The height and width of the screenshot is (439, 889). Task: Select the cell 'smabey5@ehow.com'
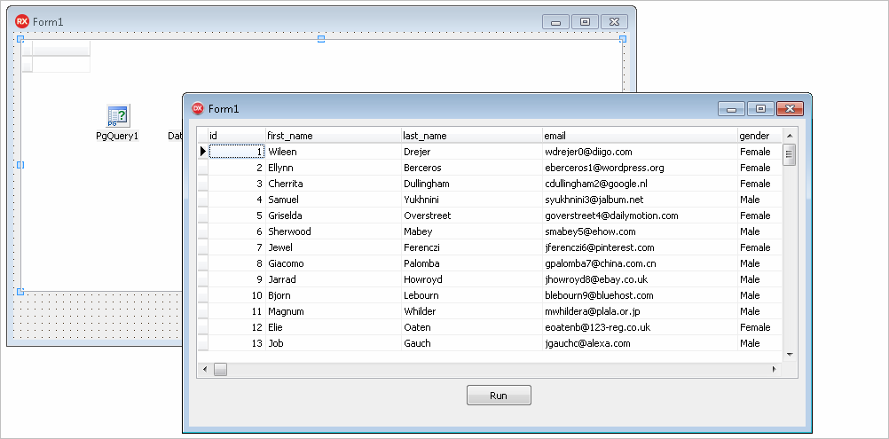click(640, 231)
